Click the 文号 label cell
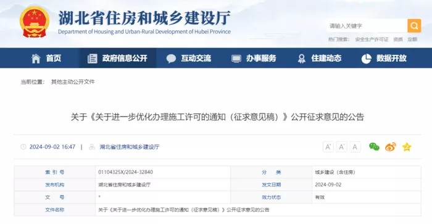 coord(54,197)
